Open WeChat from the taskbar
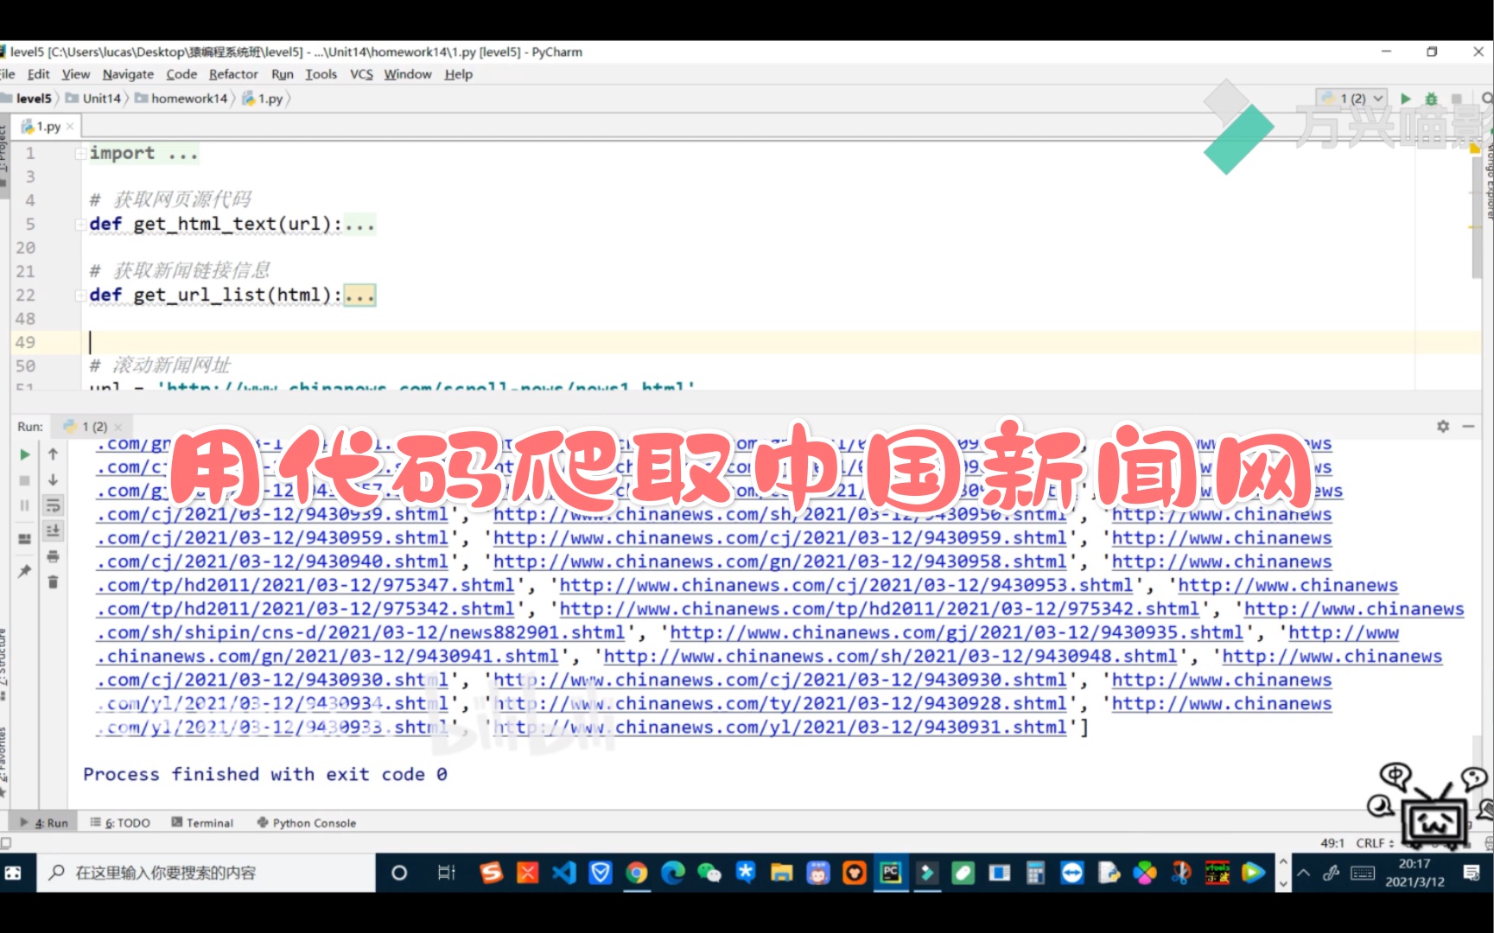This screenshot has width=1494, height=933. pos(709,873)
